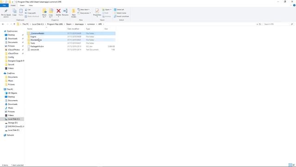Image resolution: width=296 pixels, height=167 pixels.
Task: Click the Paste icon in the ribbon
Action: (21, 11)
